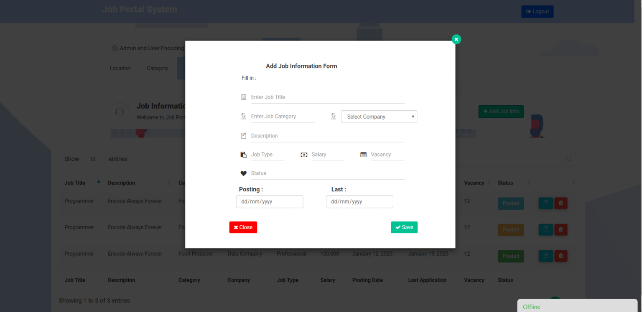Click the search magnifier in the table toolbar
This screenshot has width=642, height=312.
pos(569,159)
